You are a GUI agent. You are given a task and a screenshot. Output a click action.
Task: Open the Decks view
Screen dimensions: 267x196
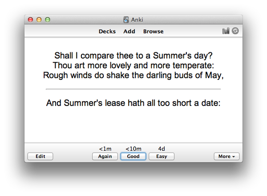pos(107,31)
